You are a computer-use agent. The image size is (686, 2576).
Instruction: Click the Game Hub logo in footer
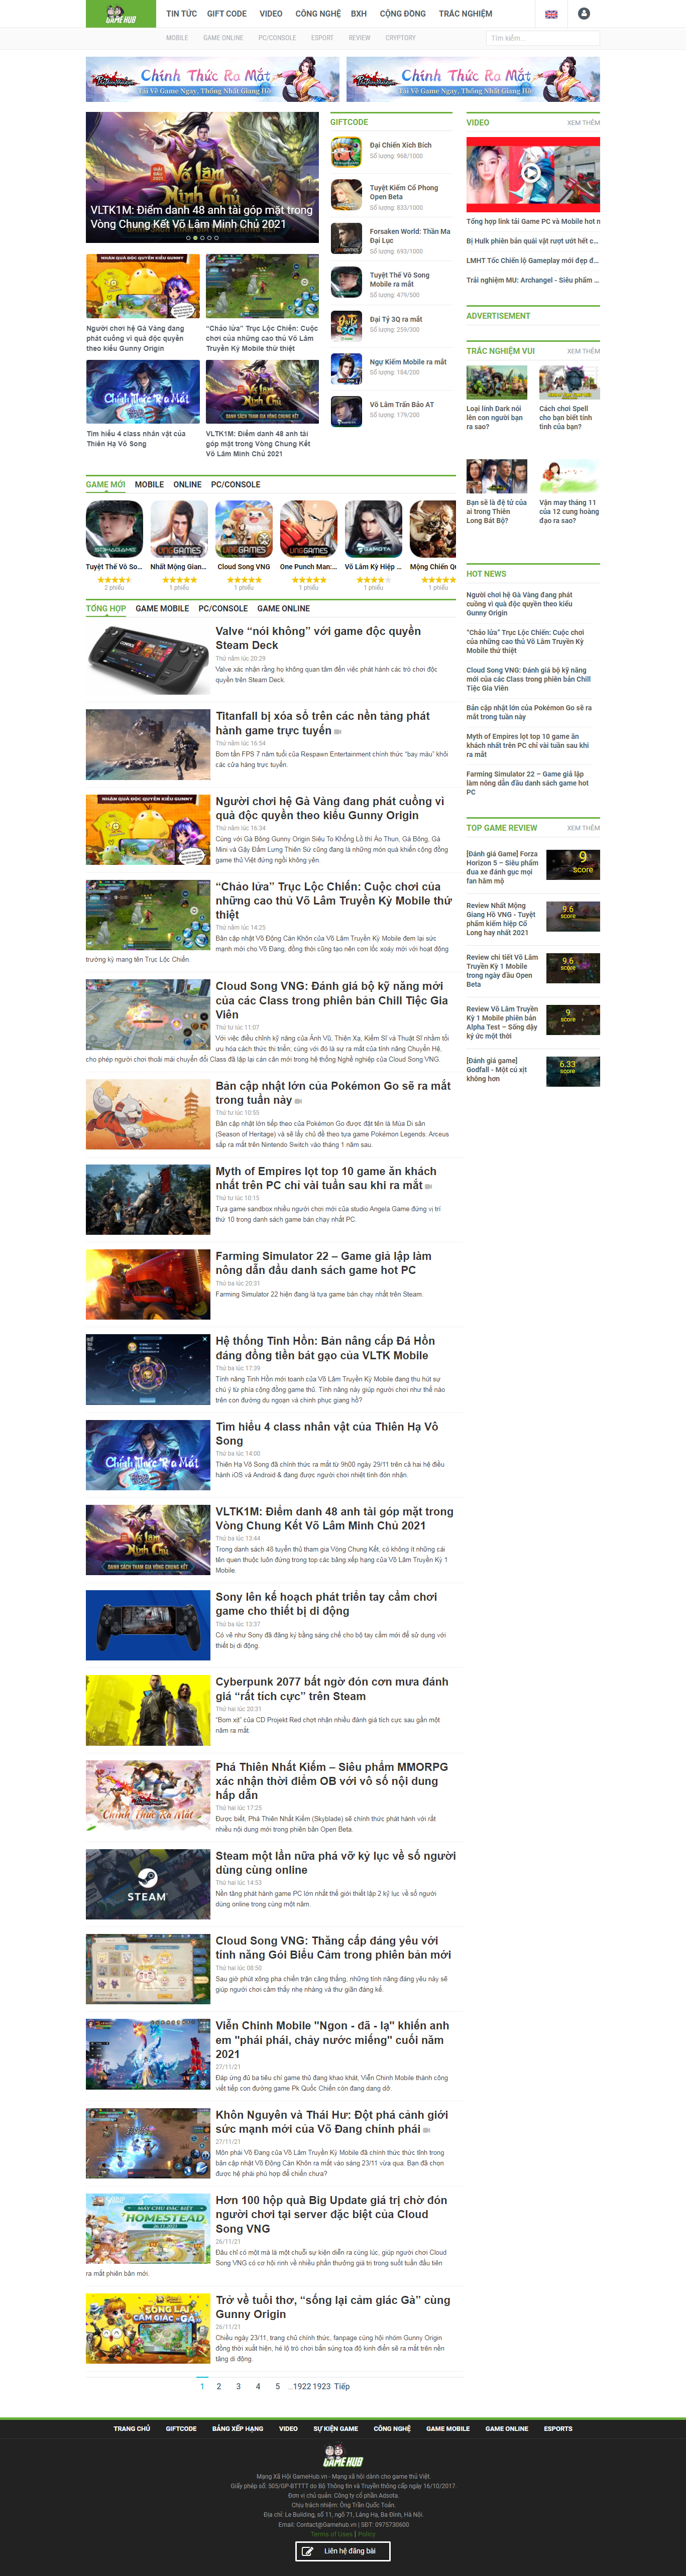click(x=342, y=2456)
